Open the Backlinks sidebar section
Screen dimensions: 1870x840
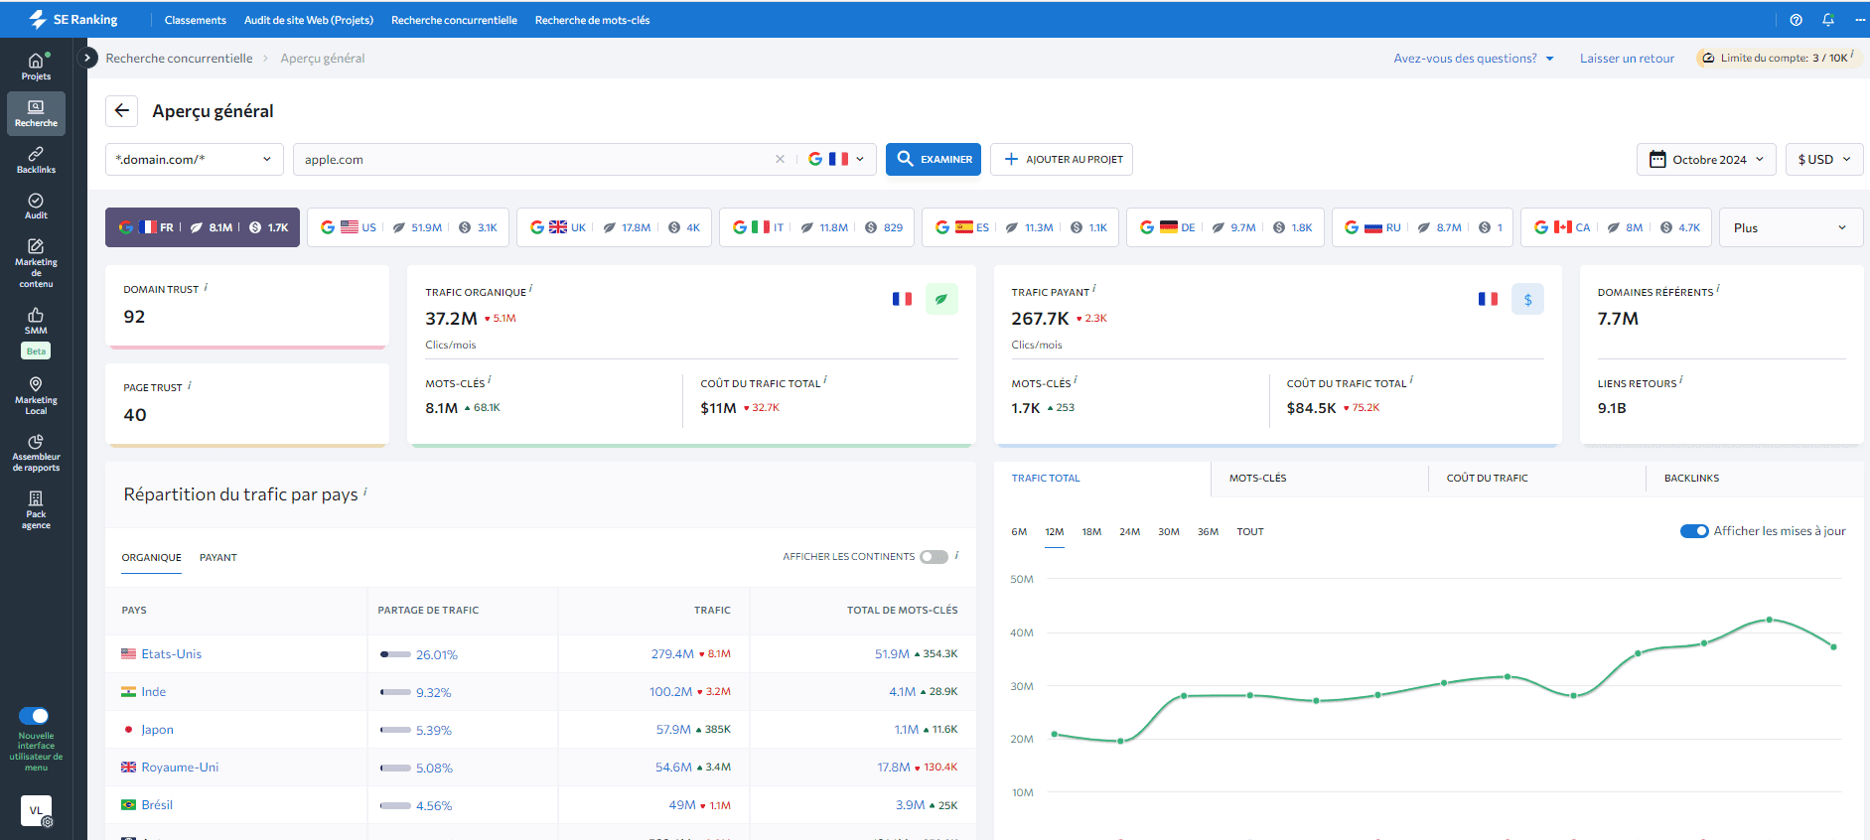click(x=36, y=160)
